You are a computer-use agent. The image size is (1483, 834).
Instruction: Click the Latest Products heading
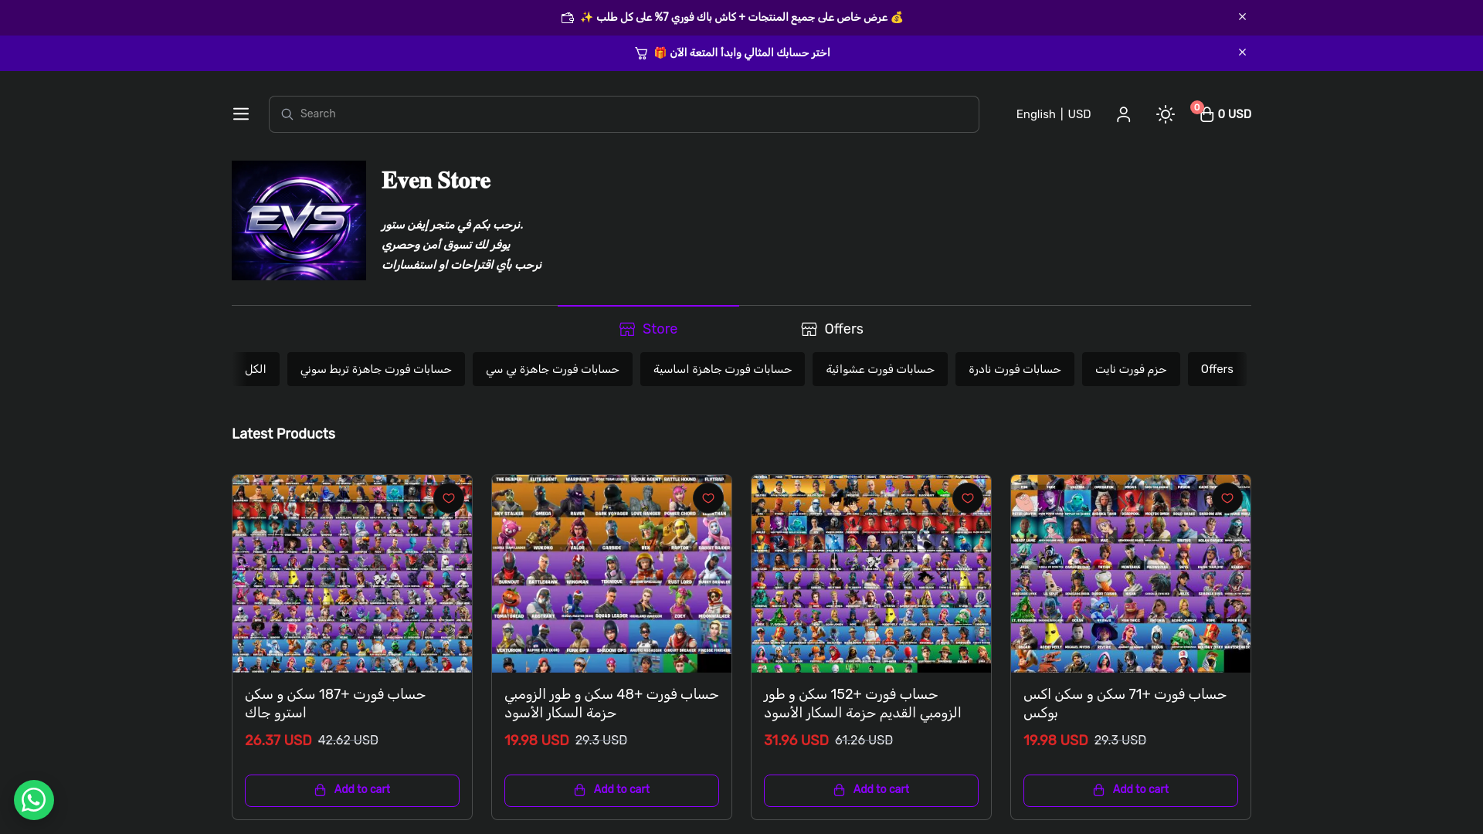point(283,434)
